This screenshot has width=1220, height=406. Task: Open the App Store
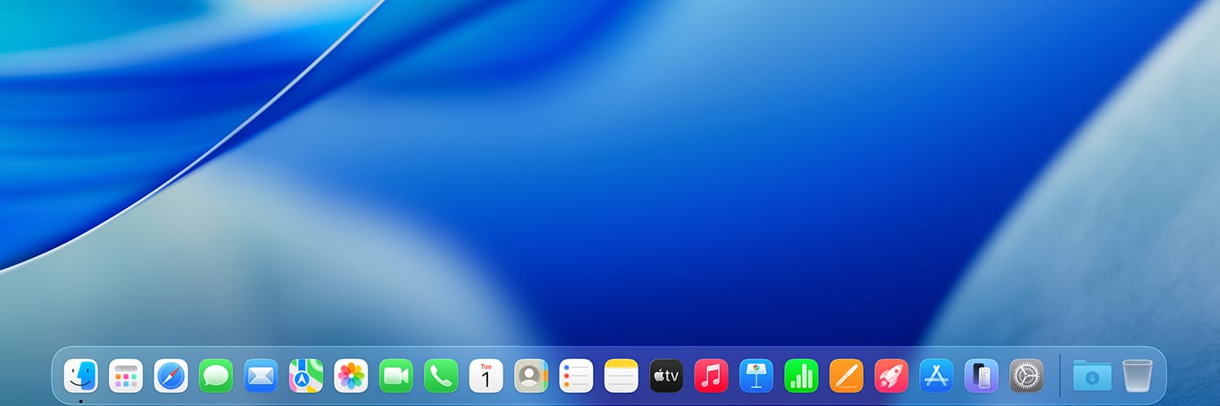[x=936, y=376]
